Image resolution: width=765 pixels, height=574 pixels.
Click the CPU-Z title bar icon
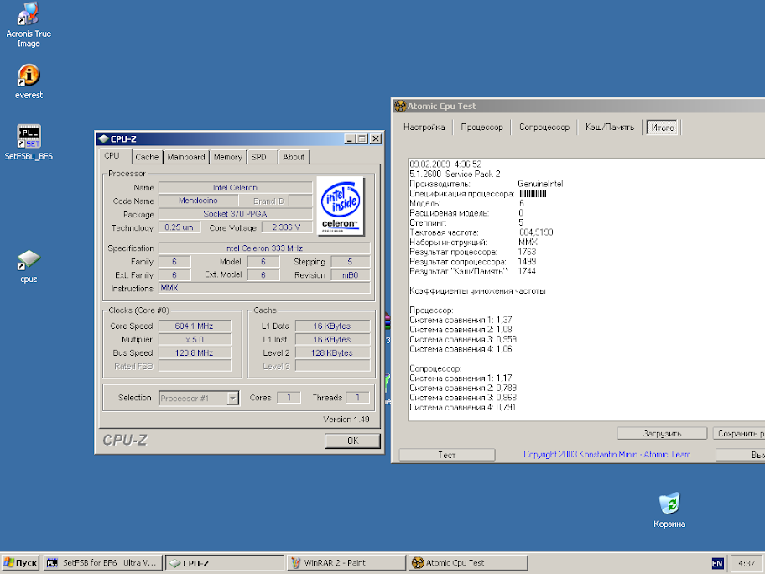pyautogui.click(x=103, y=138)
